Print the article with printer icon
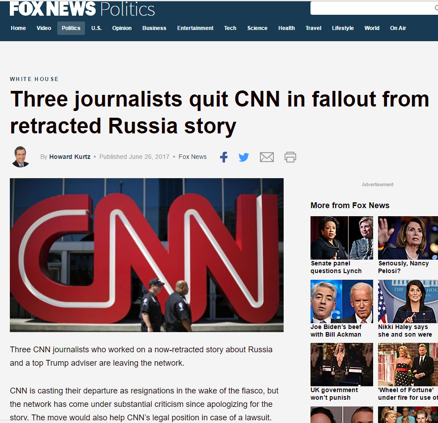The width and height of the screenshot is (438, 423). click(290, 157)
